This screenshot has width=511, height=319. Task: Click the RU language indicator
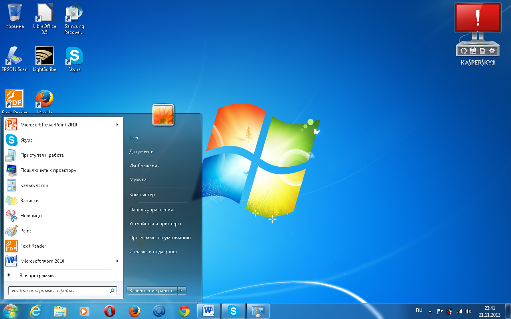tap(419, 310)
